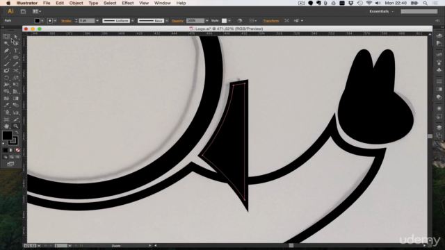
Task: Open the Uniform width profile dropdown
Action: point(133,21)
